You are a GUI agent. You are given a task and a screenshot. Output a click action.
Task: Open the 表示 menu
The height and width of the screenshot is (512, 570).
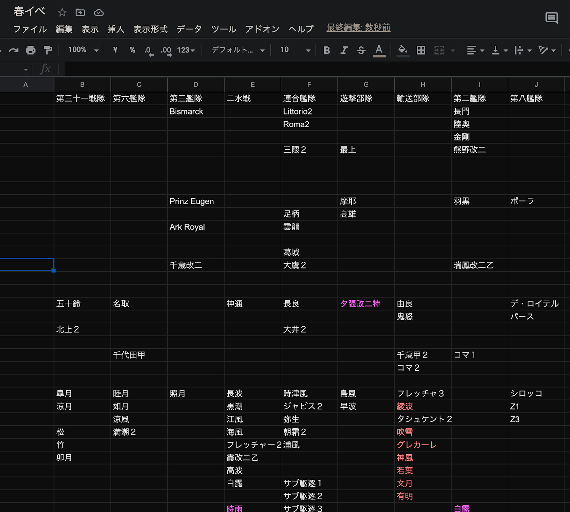tap(90, 29)
